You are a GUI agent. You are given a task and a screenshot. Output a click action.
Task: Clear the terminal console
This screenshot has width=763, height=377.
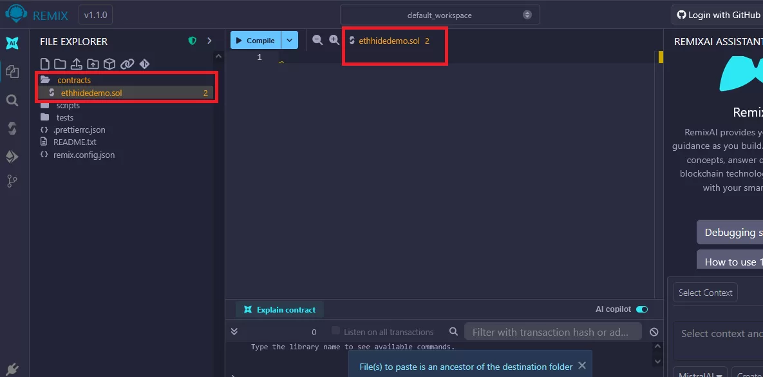pos(654,332)
